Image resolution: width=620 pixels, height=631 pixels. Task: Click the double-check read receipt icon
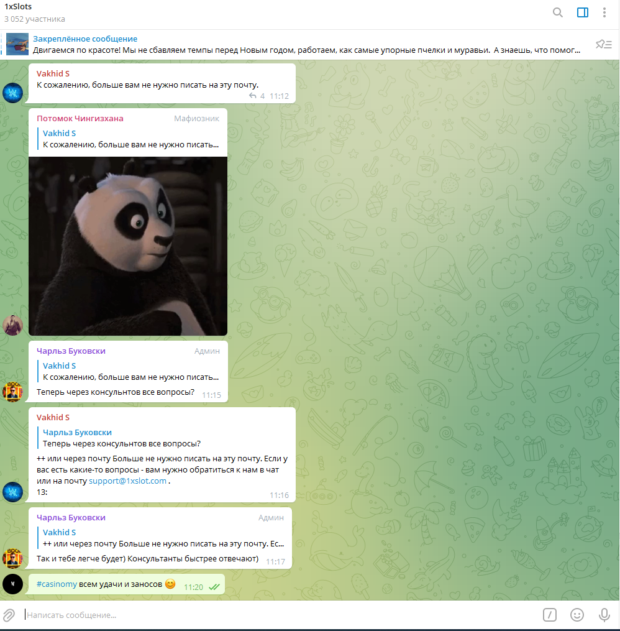click(x=214, y=587)
